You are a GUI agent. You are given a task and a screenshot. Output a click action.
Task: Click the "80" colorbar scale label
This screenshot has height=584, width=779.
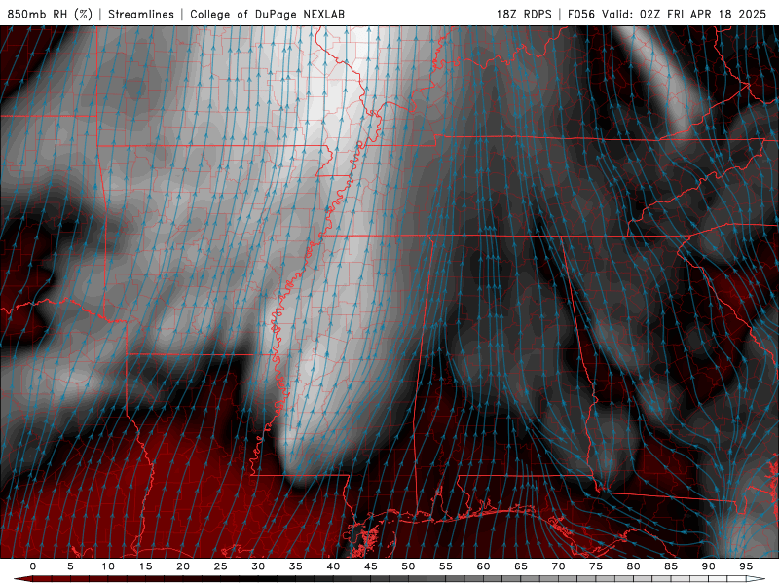point(633,566)
